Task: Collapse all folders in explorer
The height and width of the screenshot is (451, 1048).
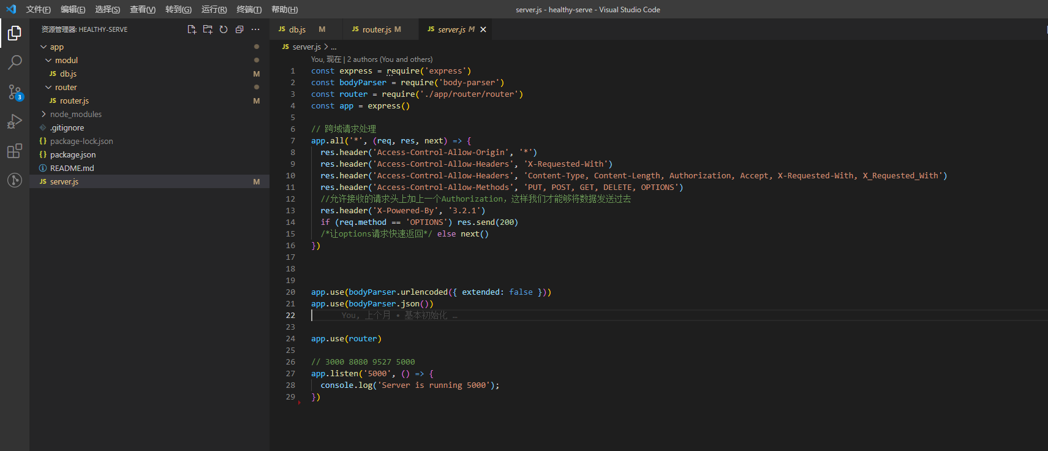Action: 239,29
